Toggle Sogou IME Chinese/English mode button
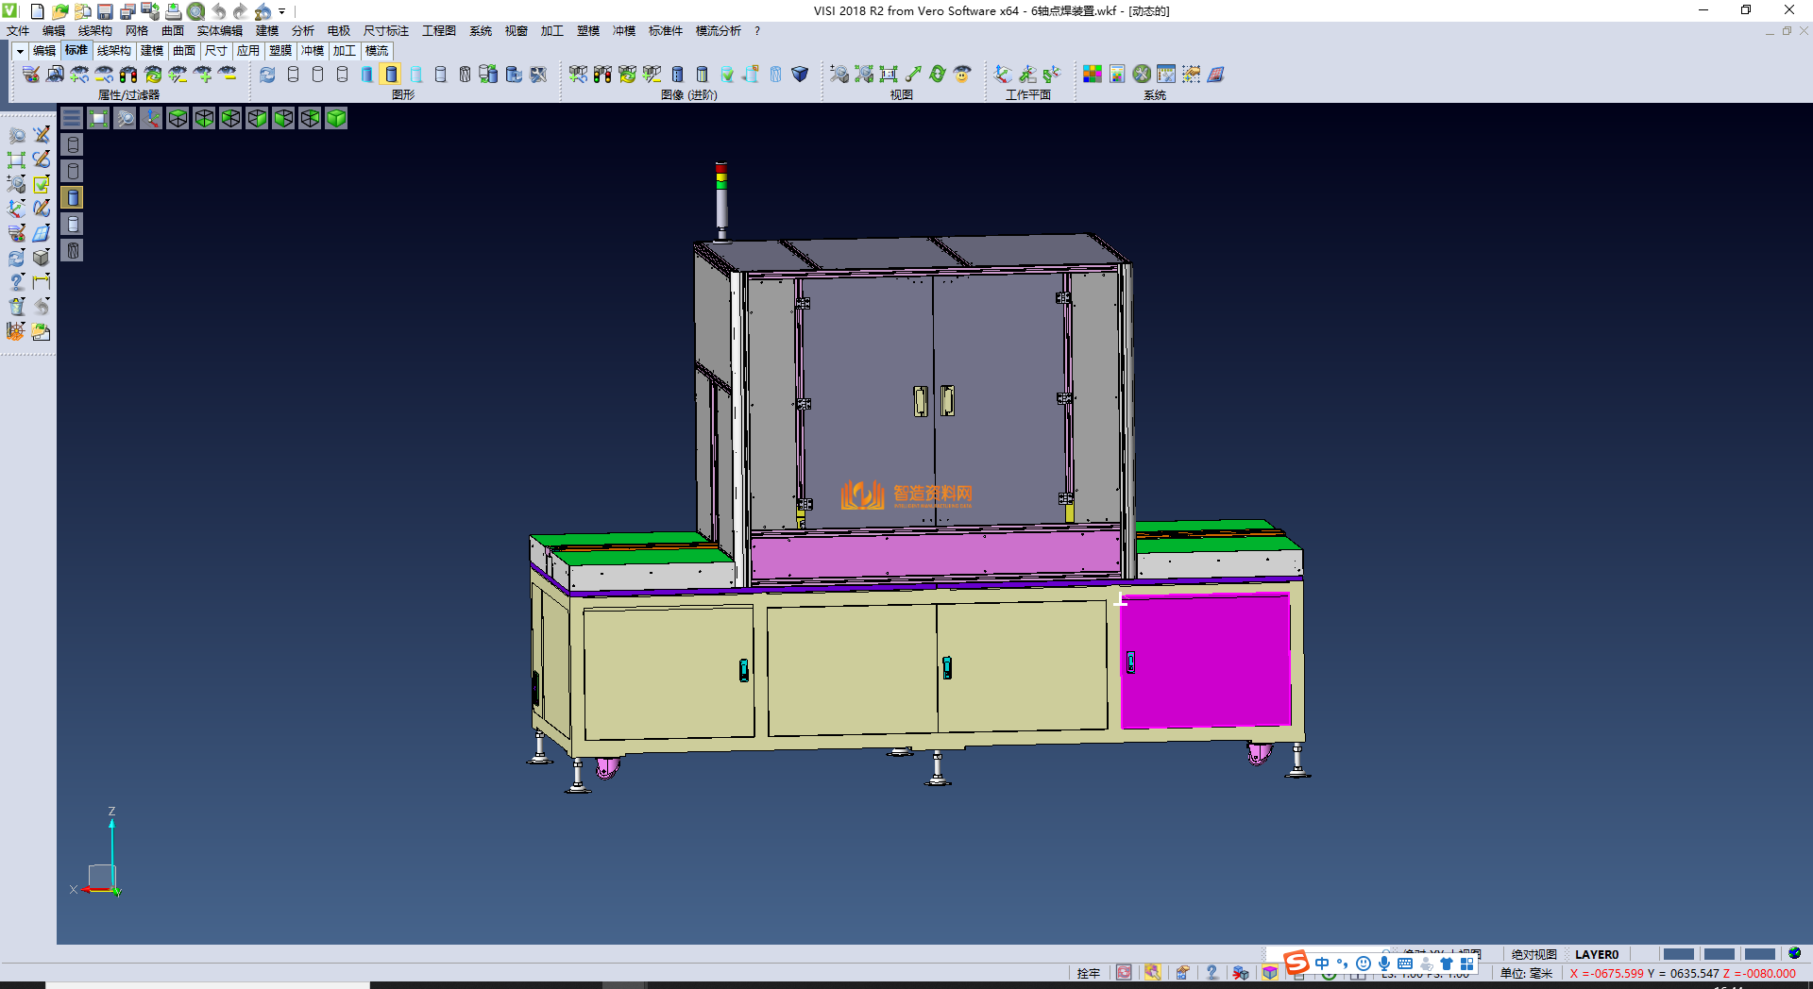Screen dimensions: 1813x989 coord(1322,964)
